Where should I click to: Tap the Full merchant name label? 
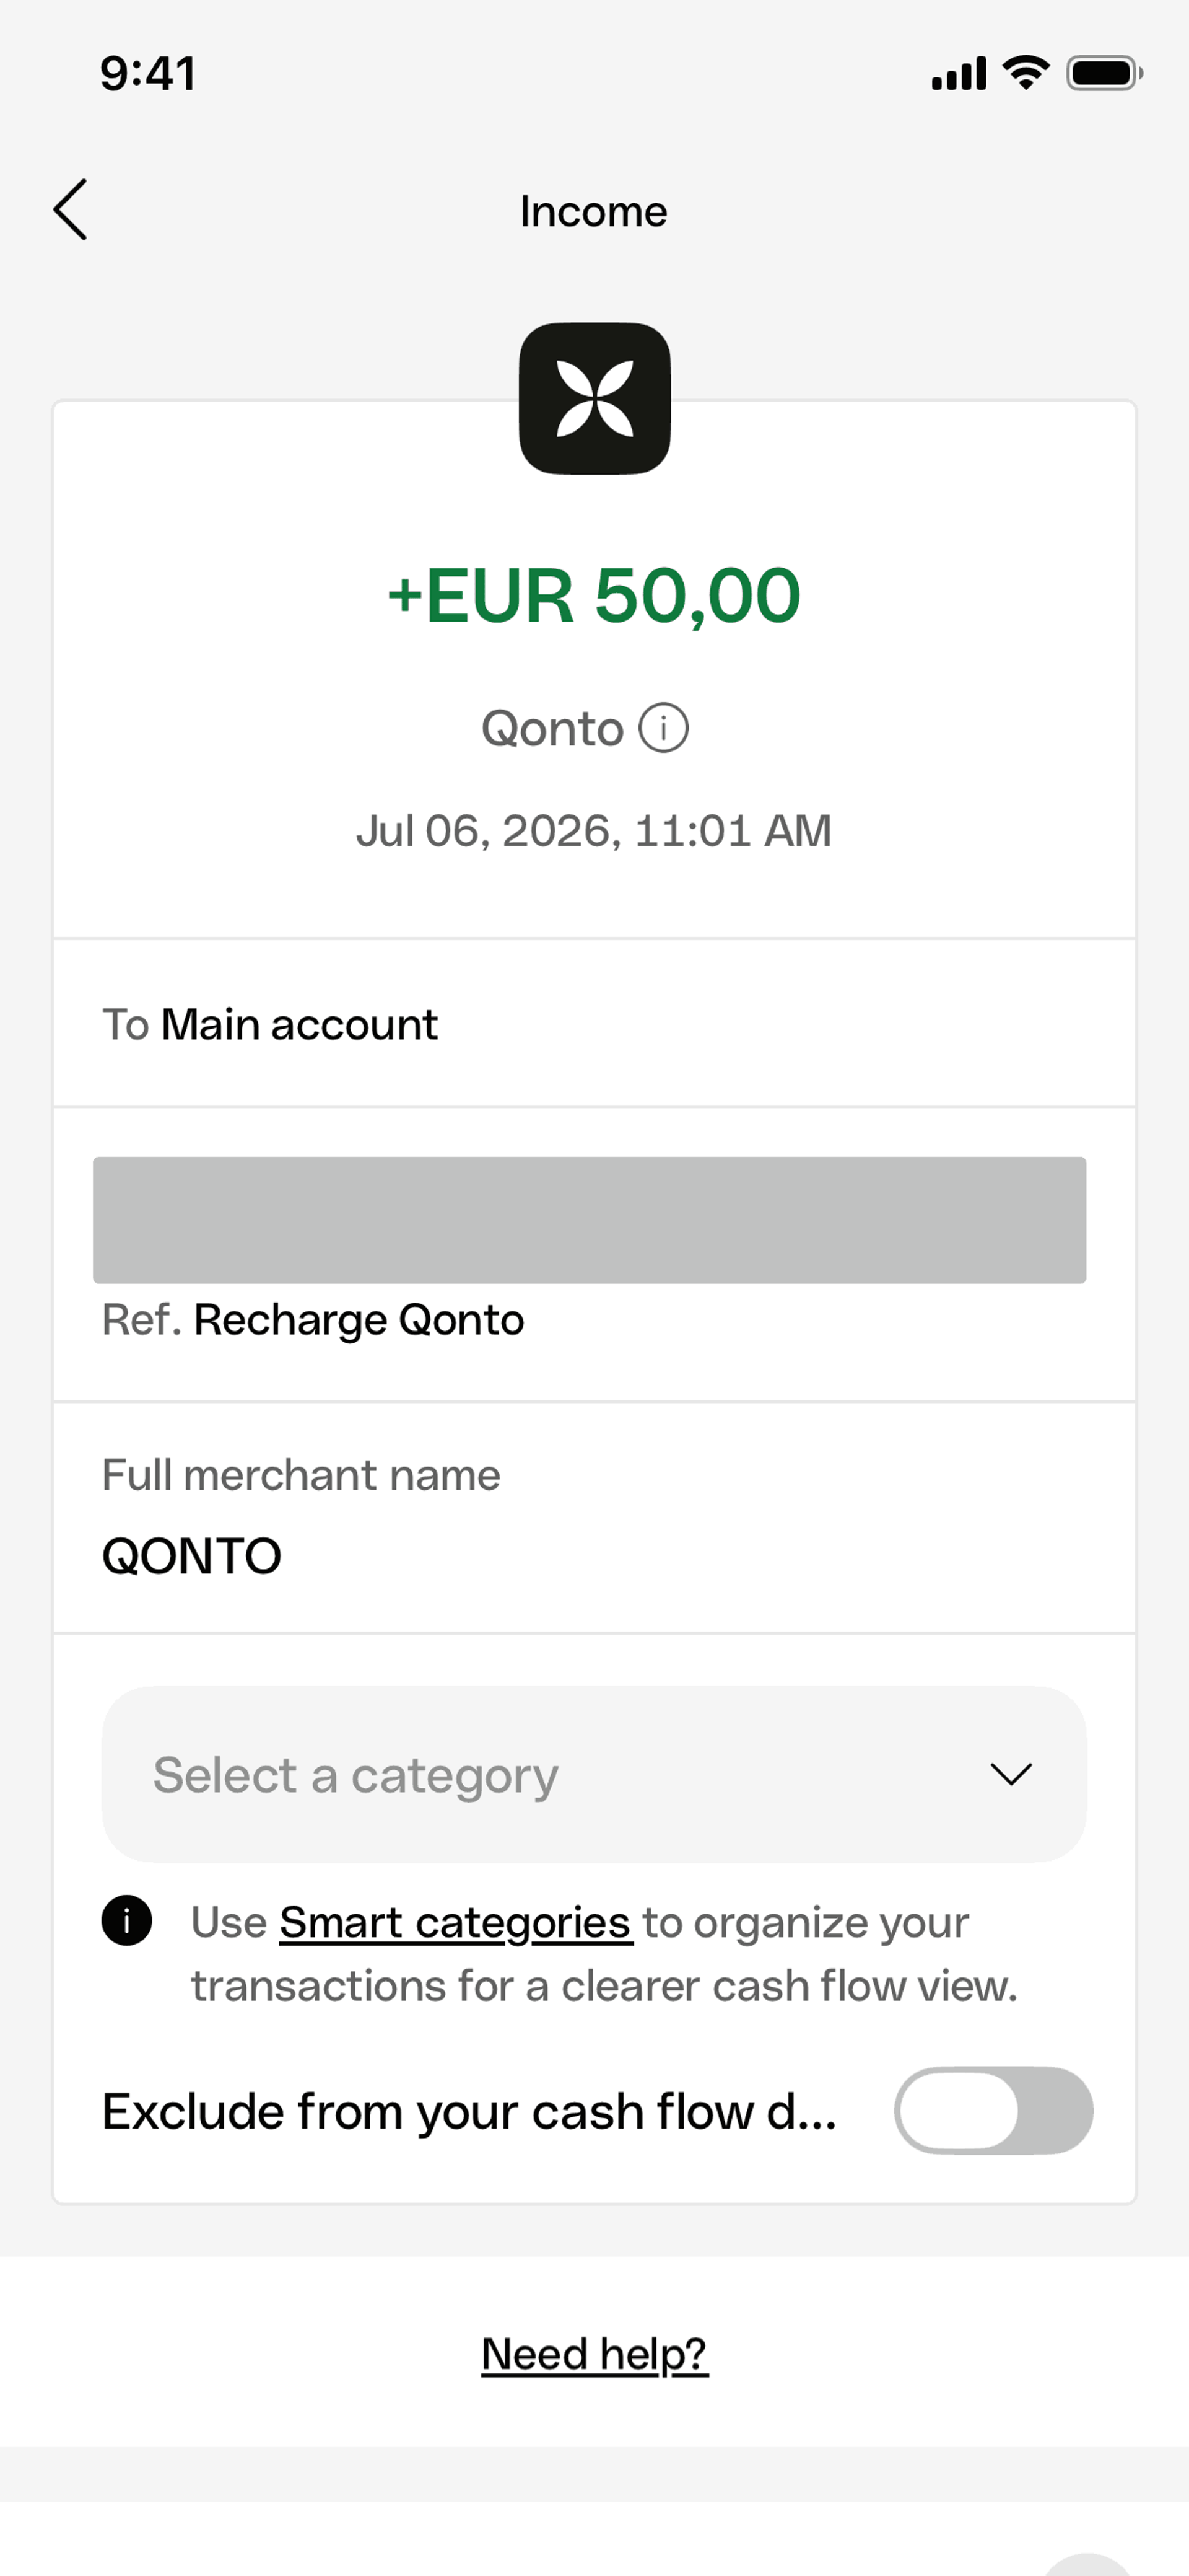coord(301,1475)
